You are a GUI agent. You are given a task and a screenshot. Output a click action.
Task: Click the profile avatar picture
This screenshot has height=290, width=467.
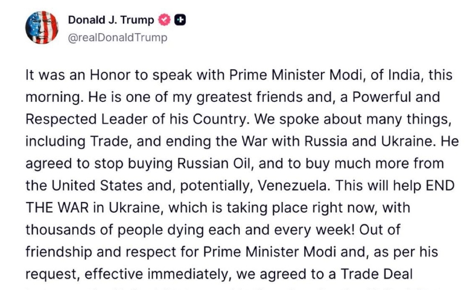pos(42,28)
